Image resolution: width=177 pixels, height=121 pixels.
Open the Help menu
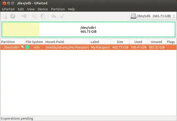[71, 9]
